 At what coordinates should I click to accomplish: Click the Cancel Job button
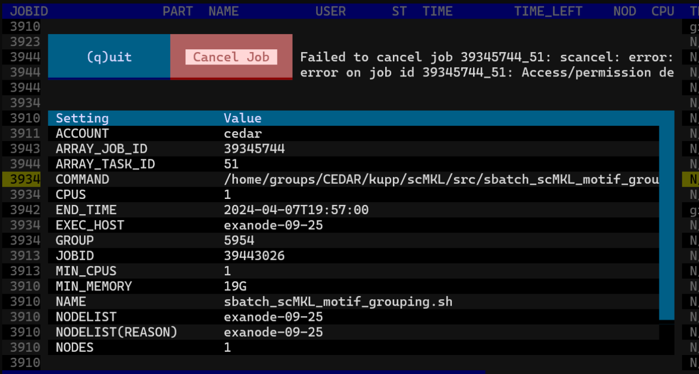[x=231, y=57]
